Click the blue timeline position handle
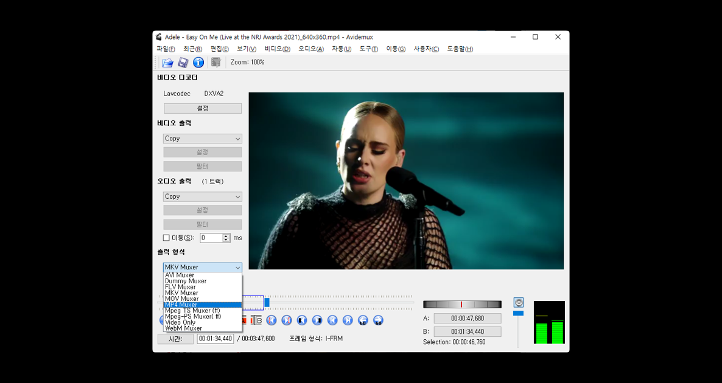This screenshot has width=722, height=383. pos(267,303)
